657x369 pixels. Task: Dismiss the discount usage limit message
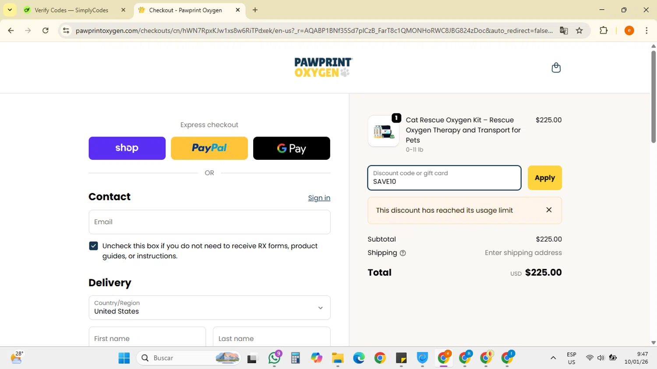[549, 210]
